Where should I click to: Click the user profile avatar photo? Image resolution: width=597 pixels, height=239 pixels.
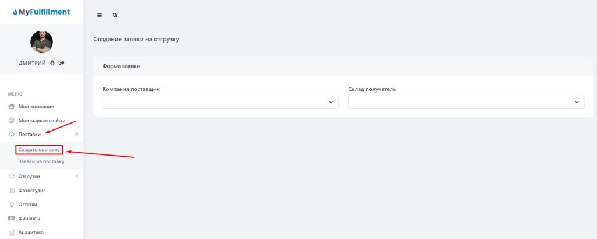coord(41,42)
